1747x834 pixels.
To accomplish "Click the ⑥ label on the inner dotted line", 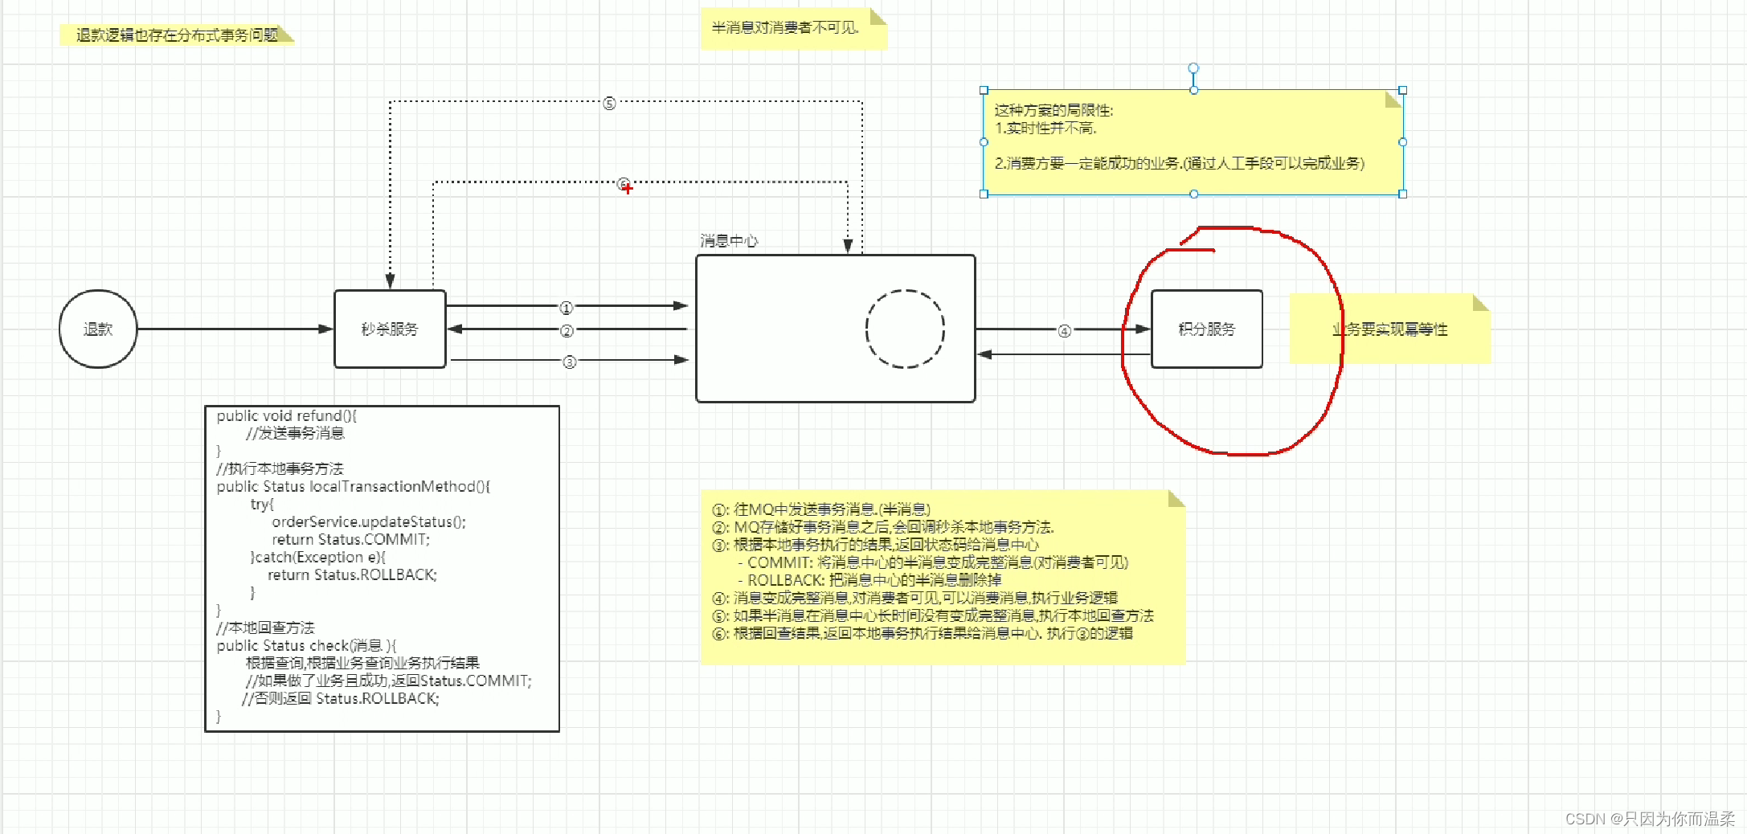I will 624,185.
